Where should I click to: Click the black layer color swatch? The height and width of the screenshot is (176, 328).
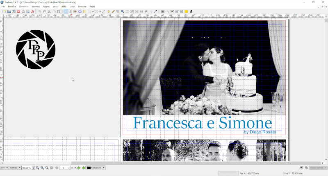tap(89, 168)
